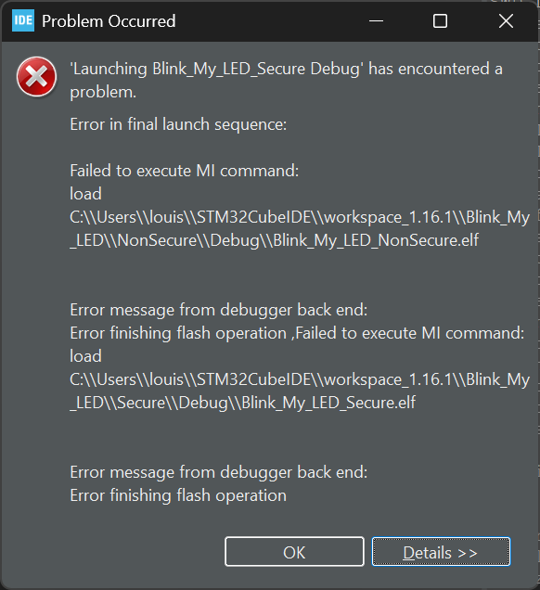Screen dimensions: 540x590
Task: Select the 'Error in final launch sequence:' text
Action: point(178,124)
